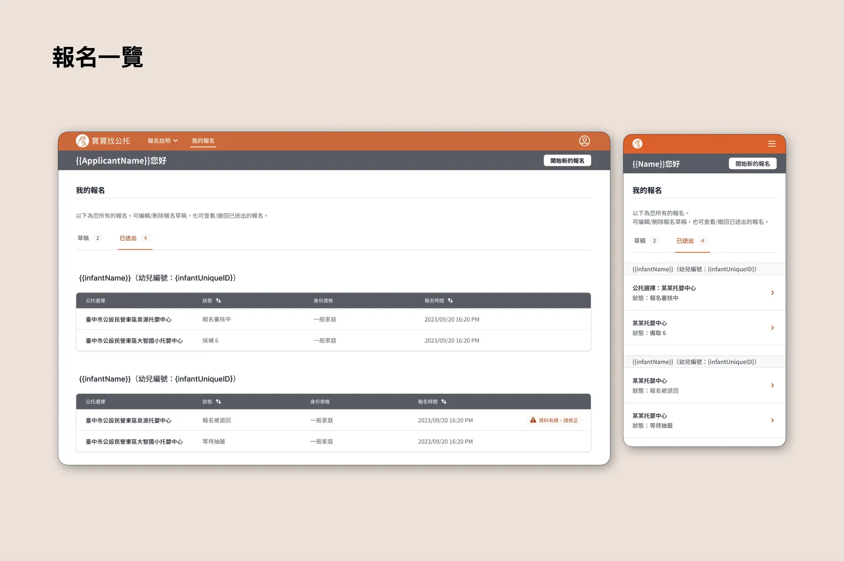Click the logo icon in the mobile header
Viewport: 844px width, 561px height.
click(638, 144)
